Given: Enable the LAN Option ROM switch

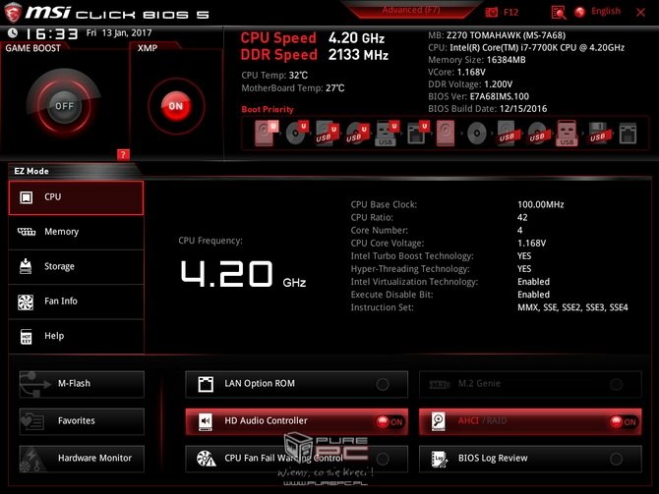Looking at the screenshot, I should pos(382,384).
